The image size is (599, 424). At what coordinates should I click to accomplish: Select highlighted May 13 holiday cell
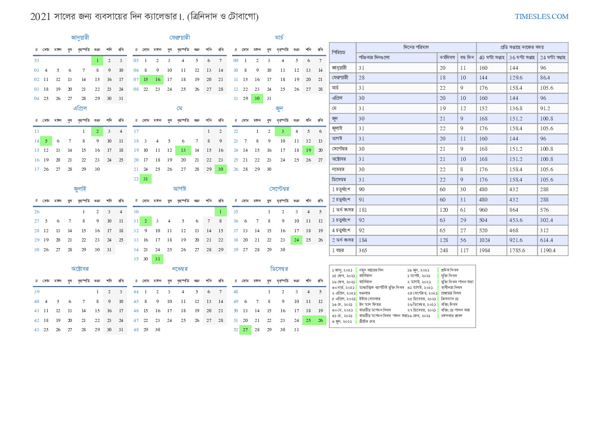tap(183, 150)
